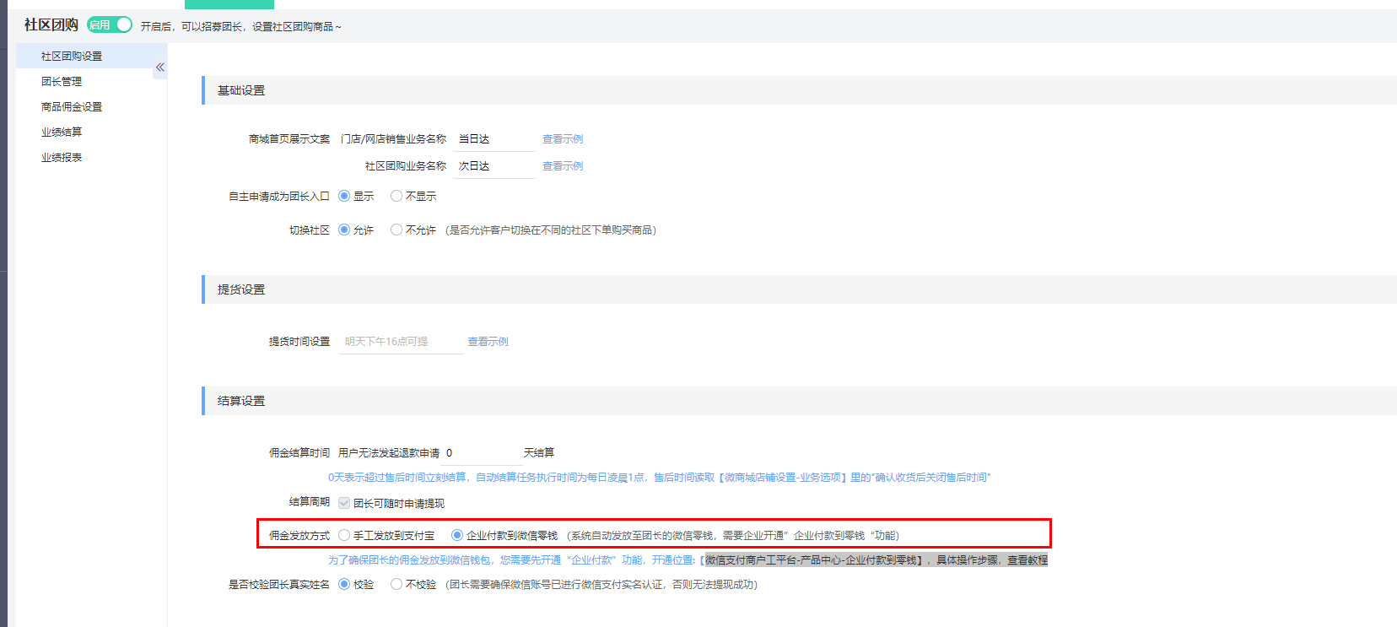
Task: Go to 商品佣金设置 page
Action: [72, 107]
